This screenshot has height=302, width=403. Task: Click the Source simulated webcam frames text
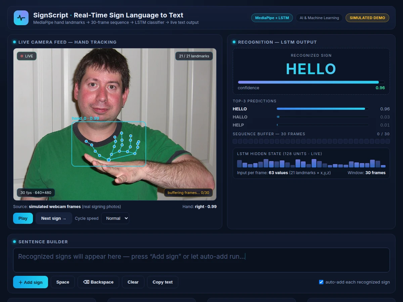[67, 207]
